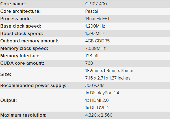This screenshot has width=170, height=119.
Task: Click the 182mm x 69mm x 35mm size
Action: coord(109,70)
